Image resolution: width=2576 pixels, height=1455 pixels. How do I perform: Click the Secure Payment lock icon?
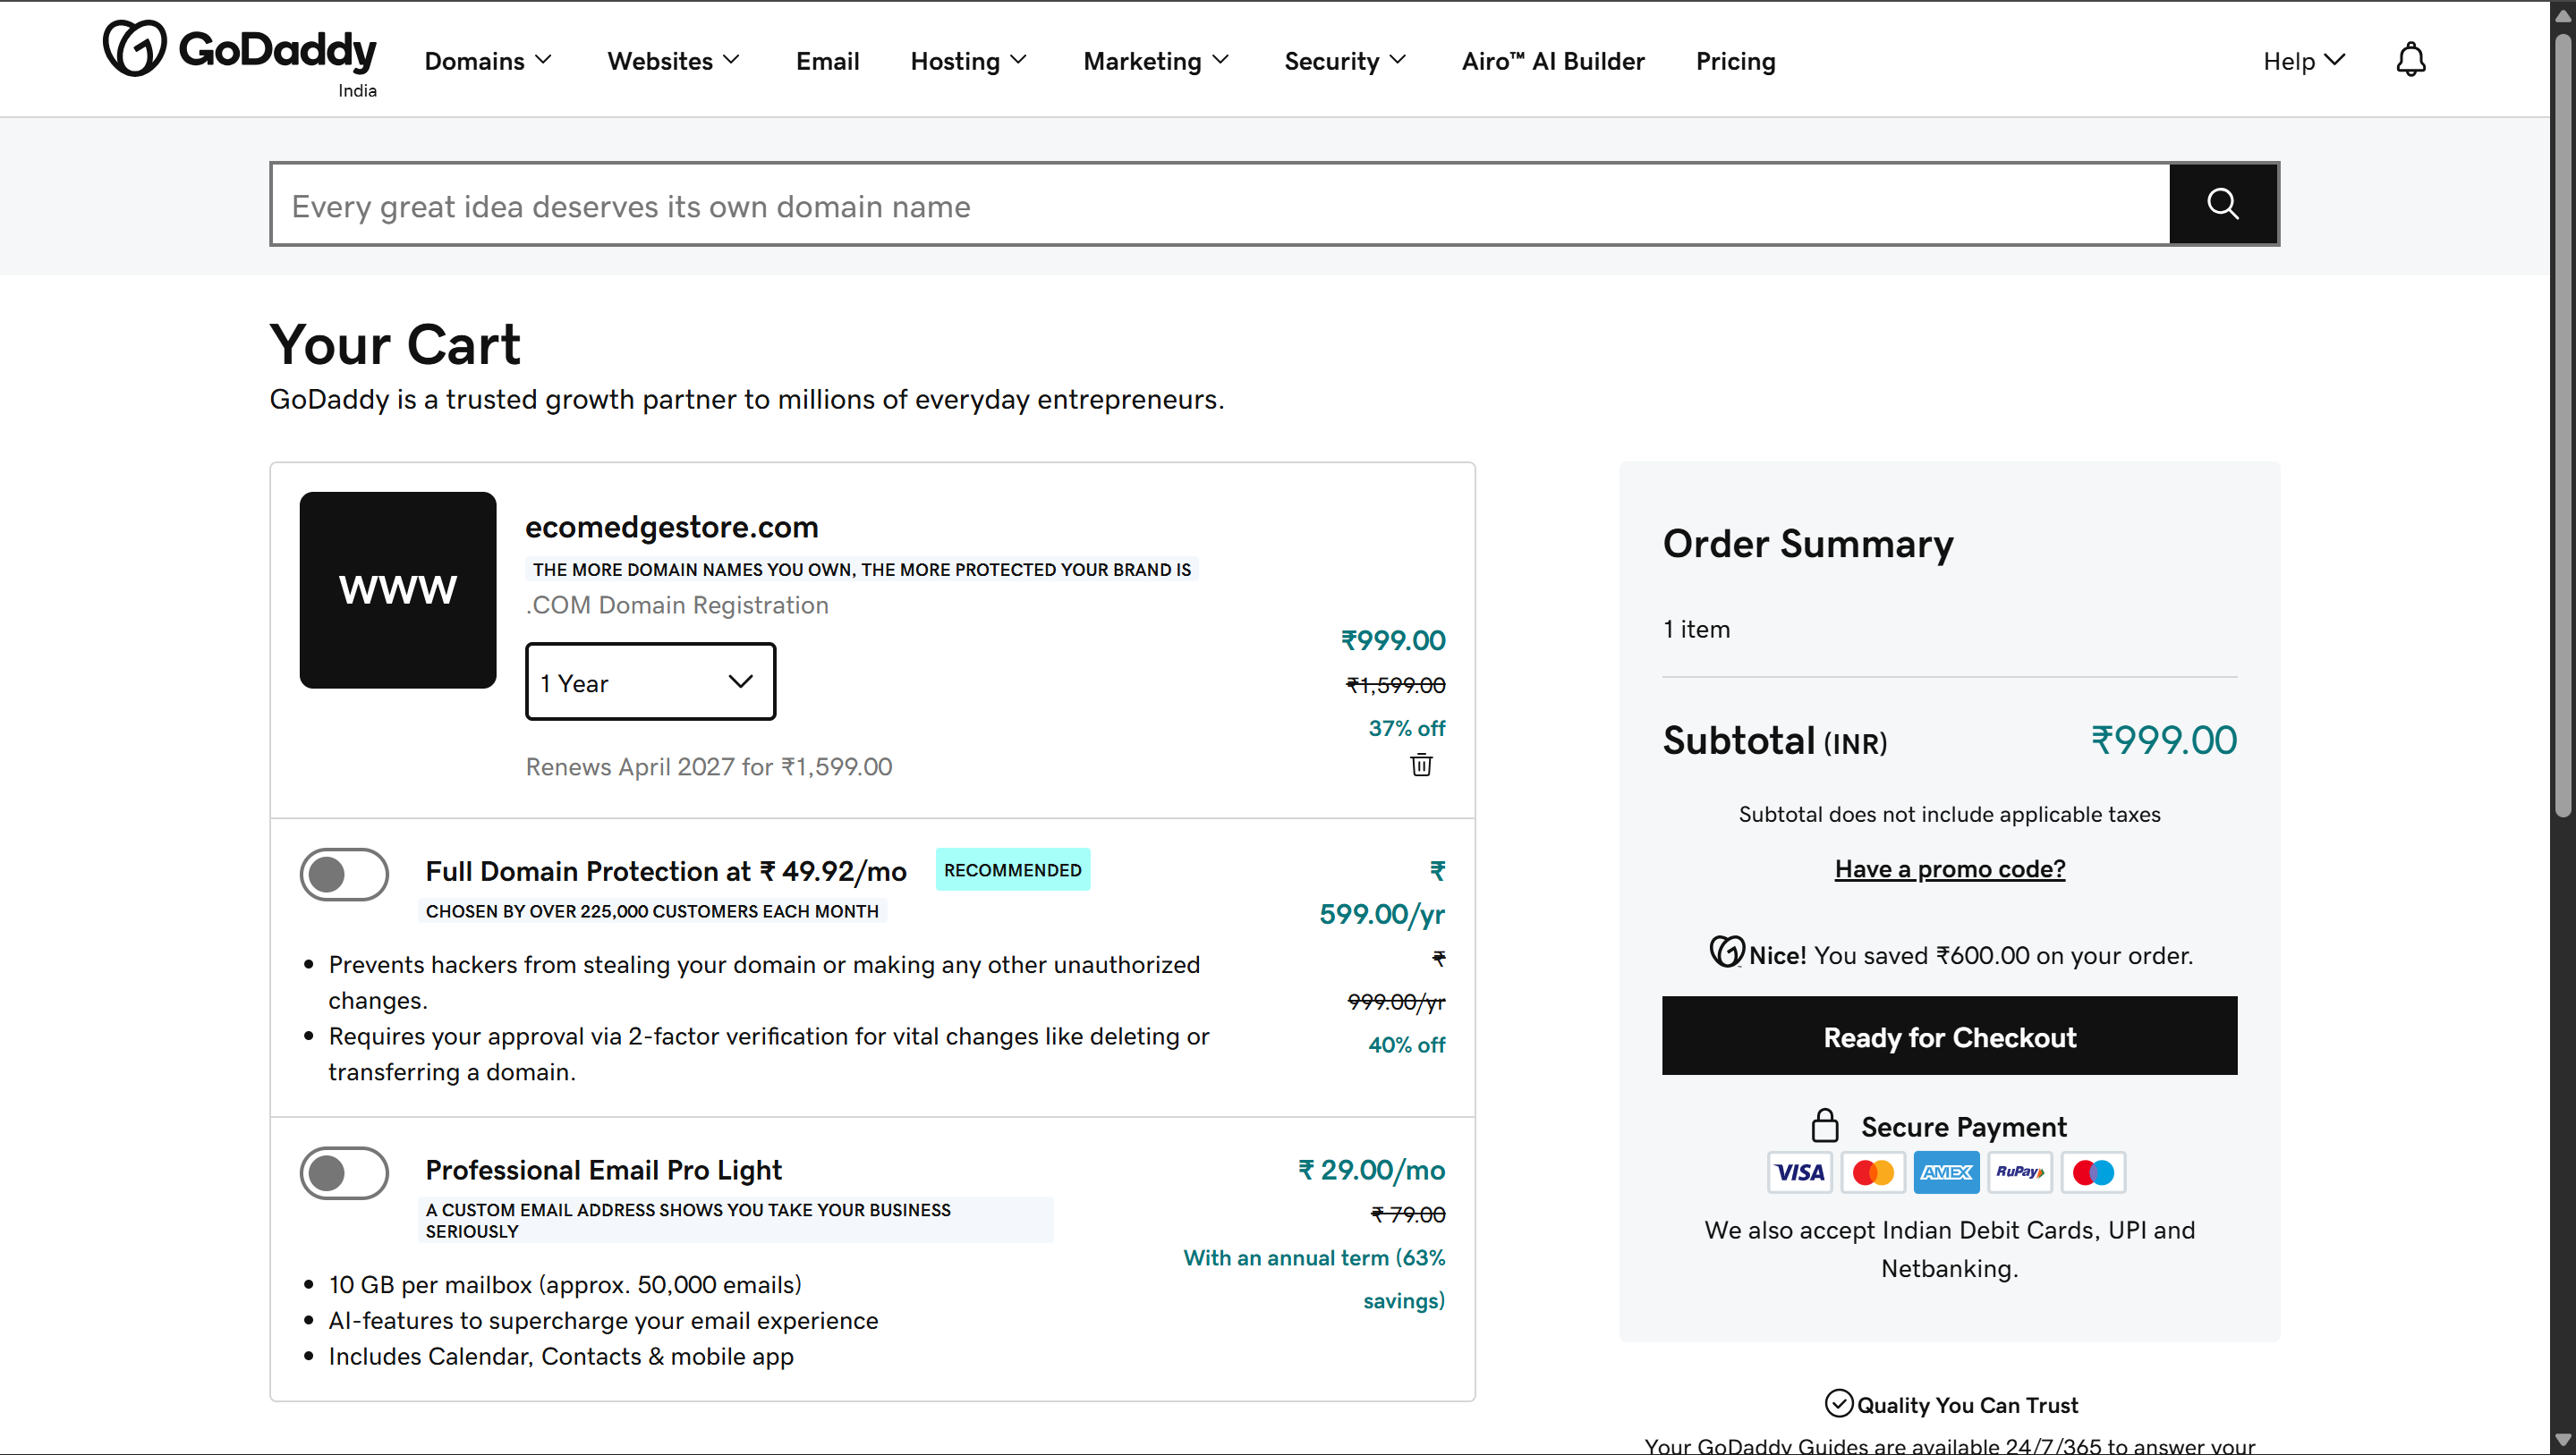[1826, 1125]
